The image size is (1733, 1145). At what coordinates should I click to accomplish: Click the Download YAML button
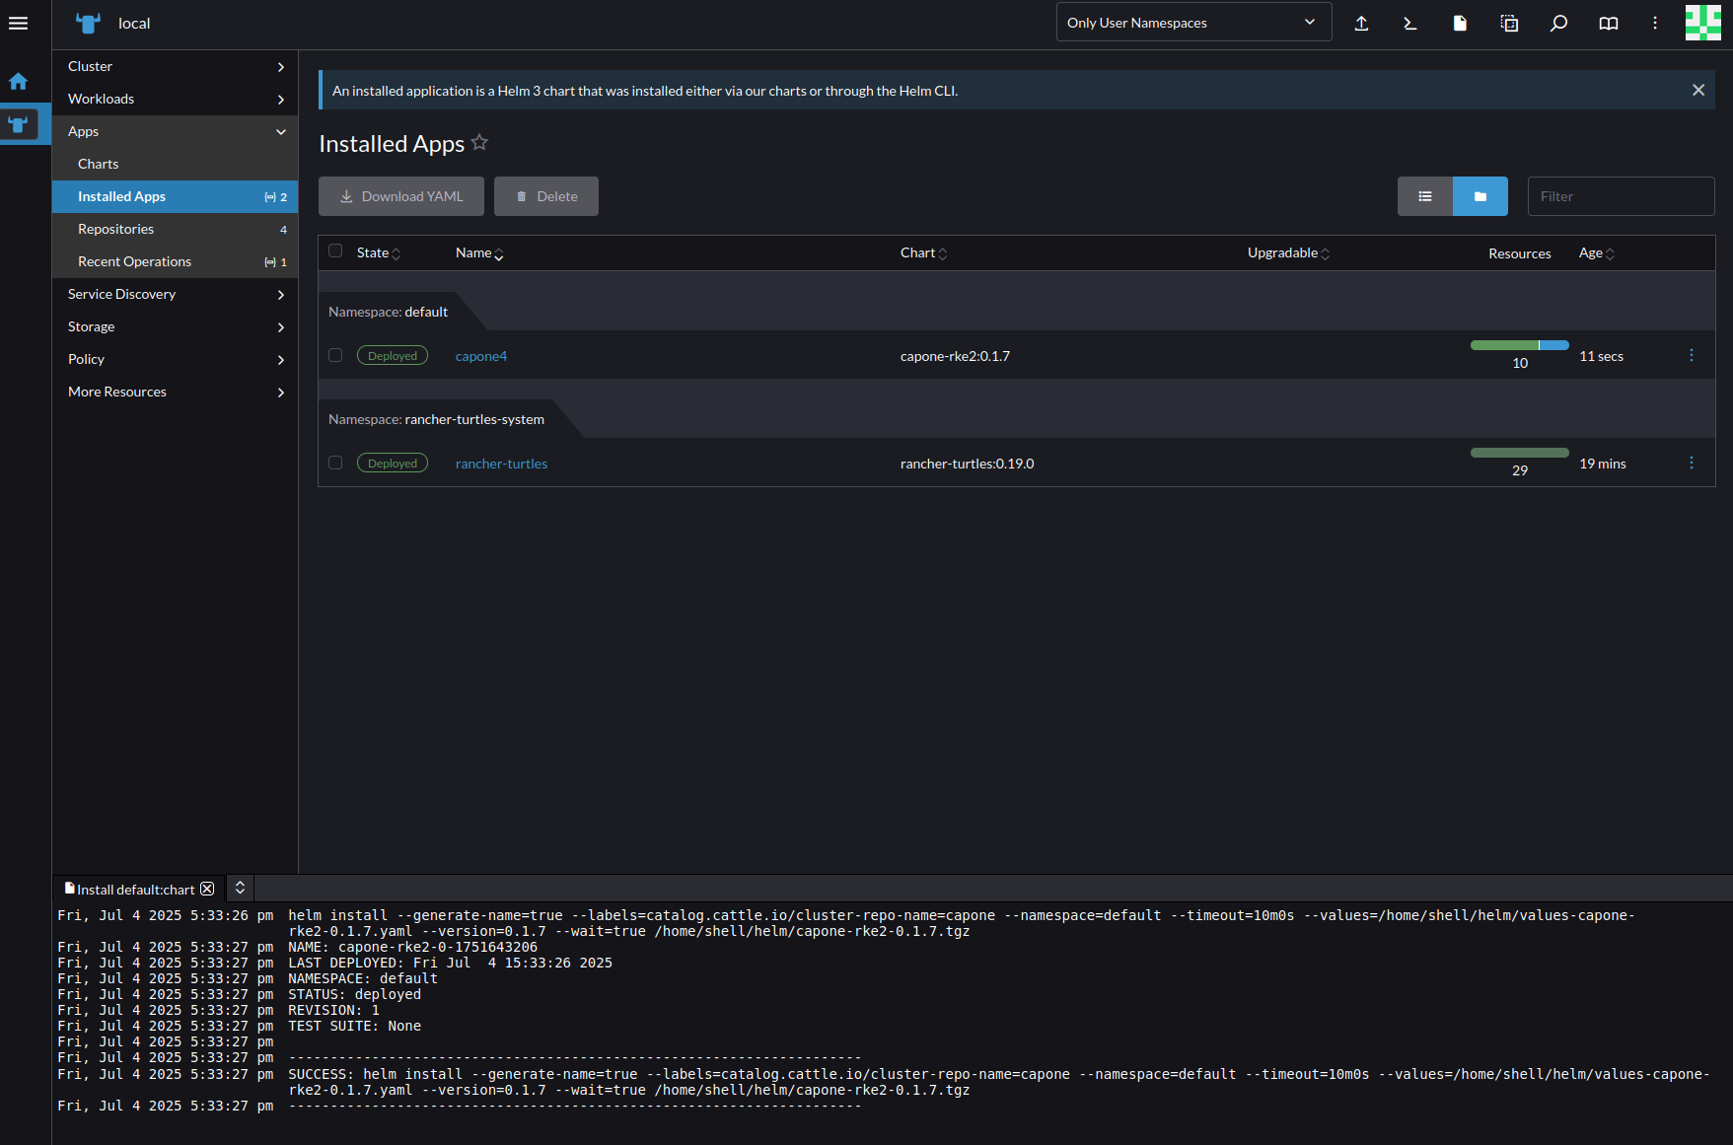[401, 196]
